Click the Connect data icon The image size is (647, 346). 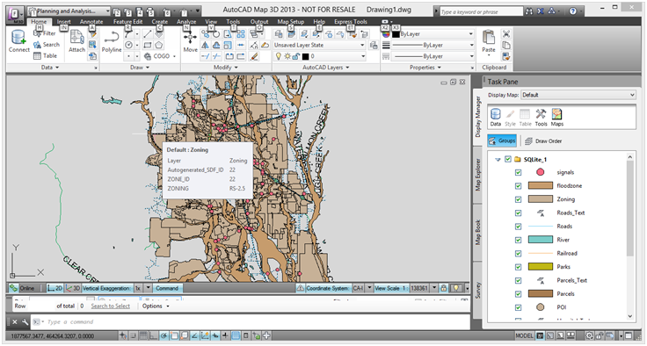coord(19,40)
